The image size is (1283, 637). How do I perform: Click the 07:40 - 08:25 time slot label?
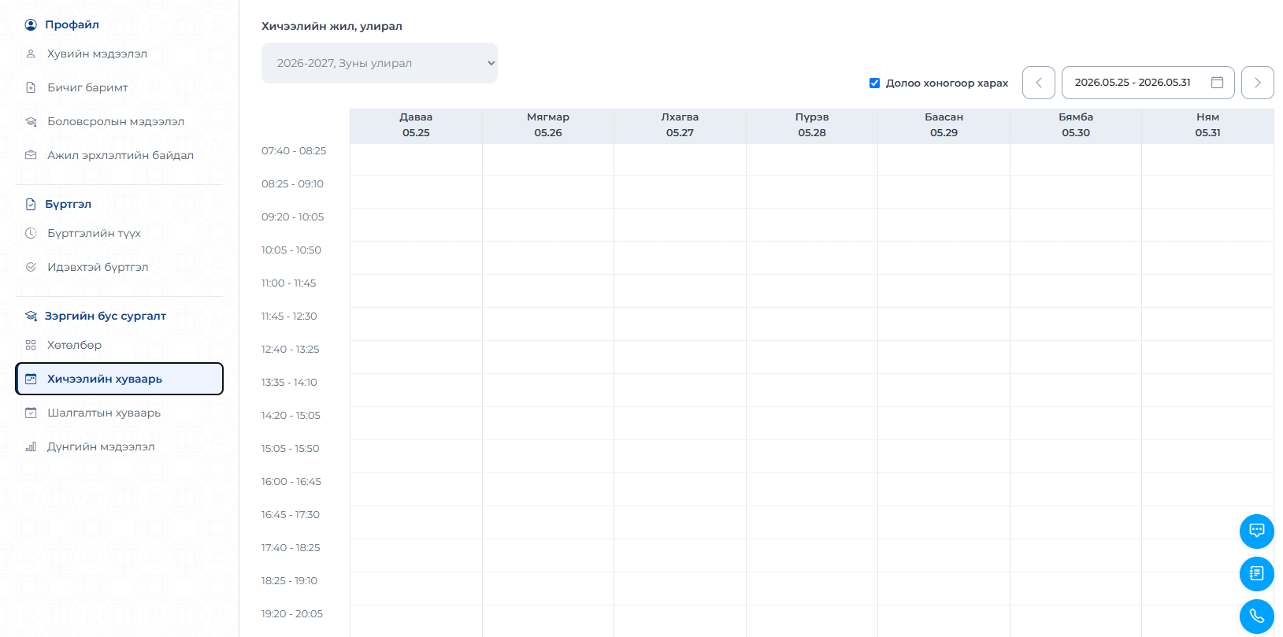click(294, 151)
